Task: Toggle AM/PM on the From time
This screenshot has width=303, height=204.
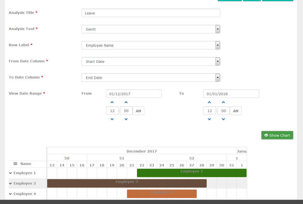Action: [x=138, y=111]
